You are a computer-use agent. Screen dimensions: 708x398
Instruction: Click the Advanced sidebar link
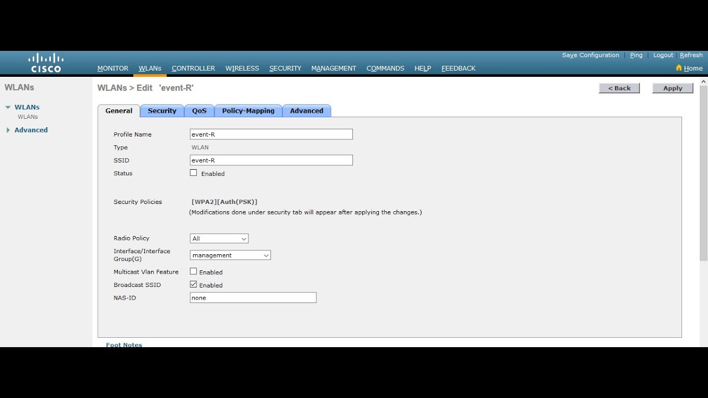(31, 130)
